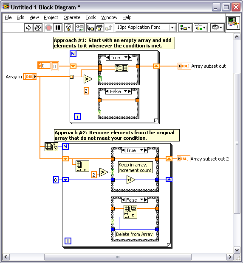Click the Run arrow button
The height and width of the screenshot is (263, 243).
[28, 28]
